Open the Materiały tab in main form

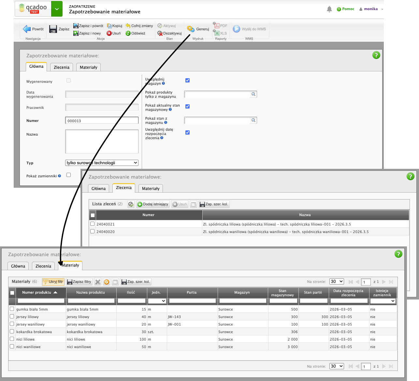tap(88, 67)
